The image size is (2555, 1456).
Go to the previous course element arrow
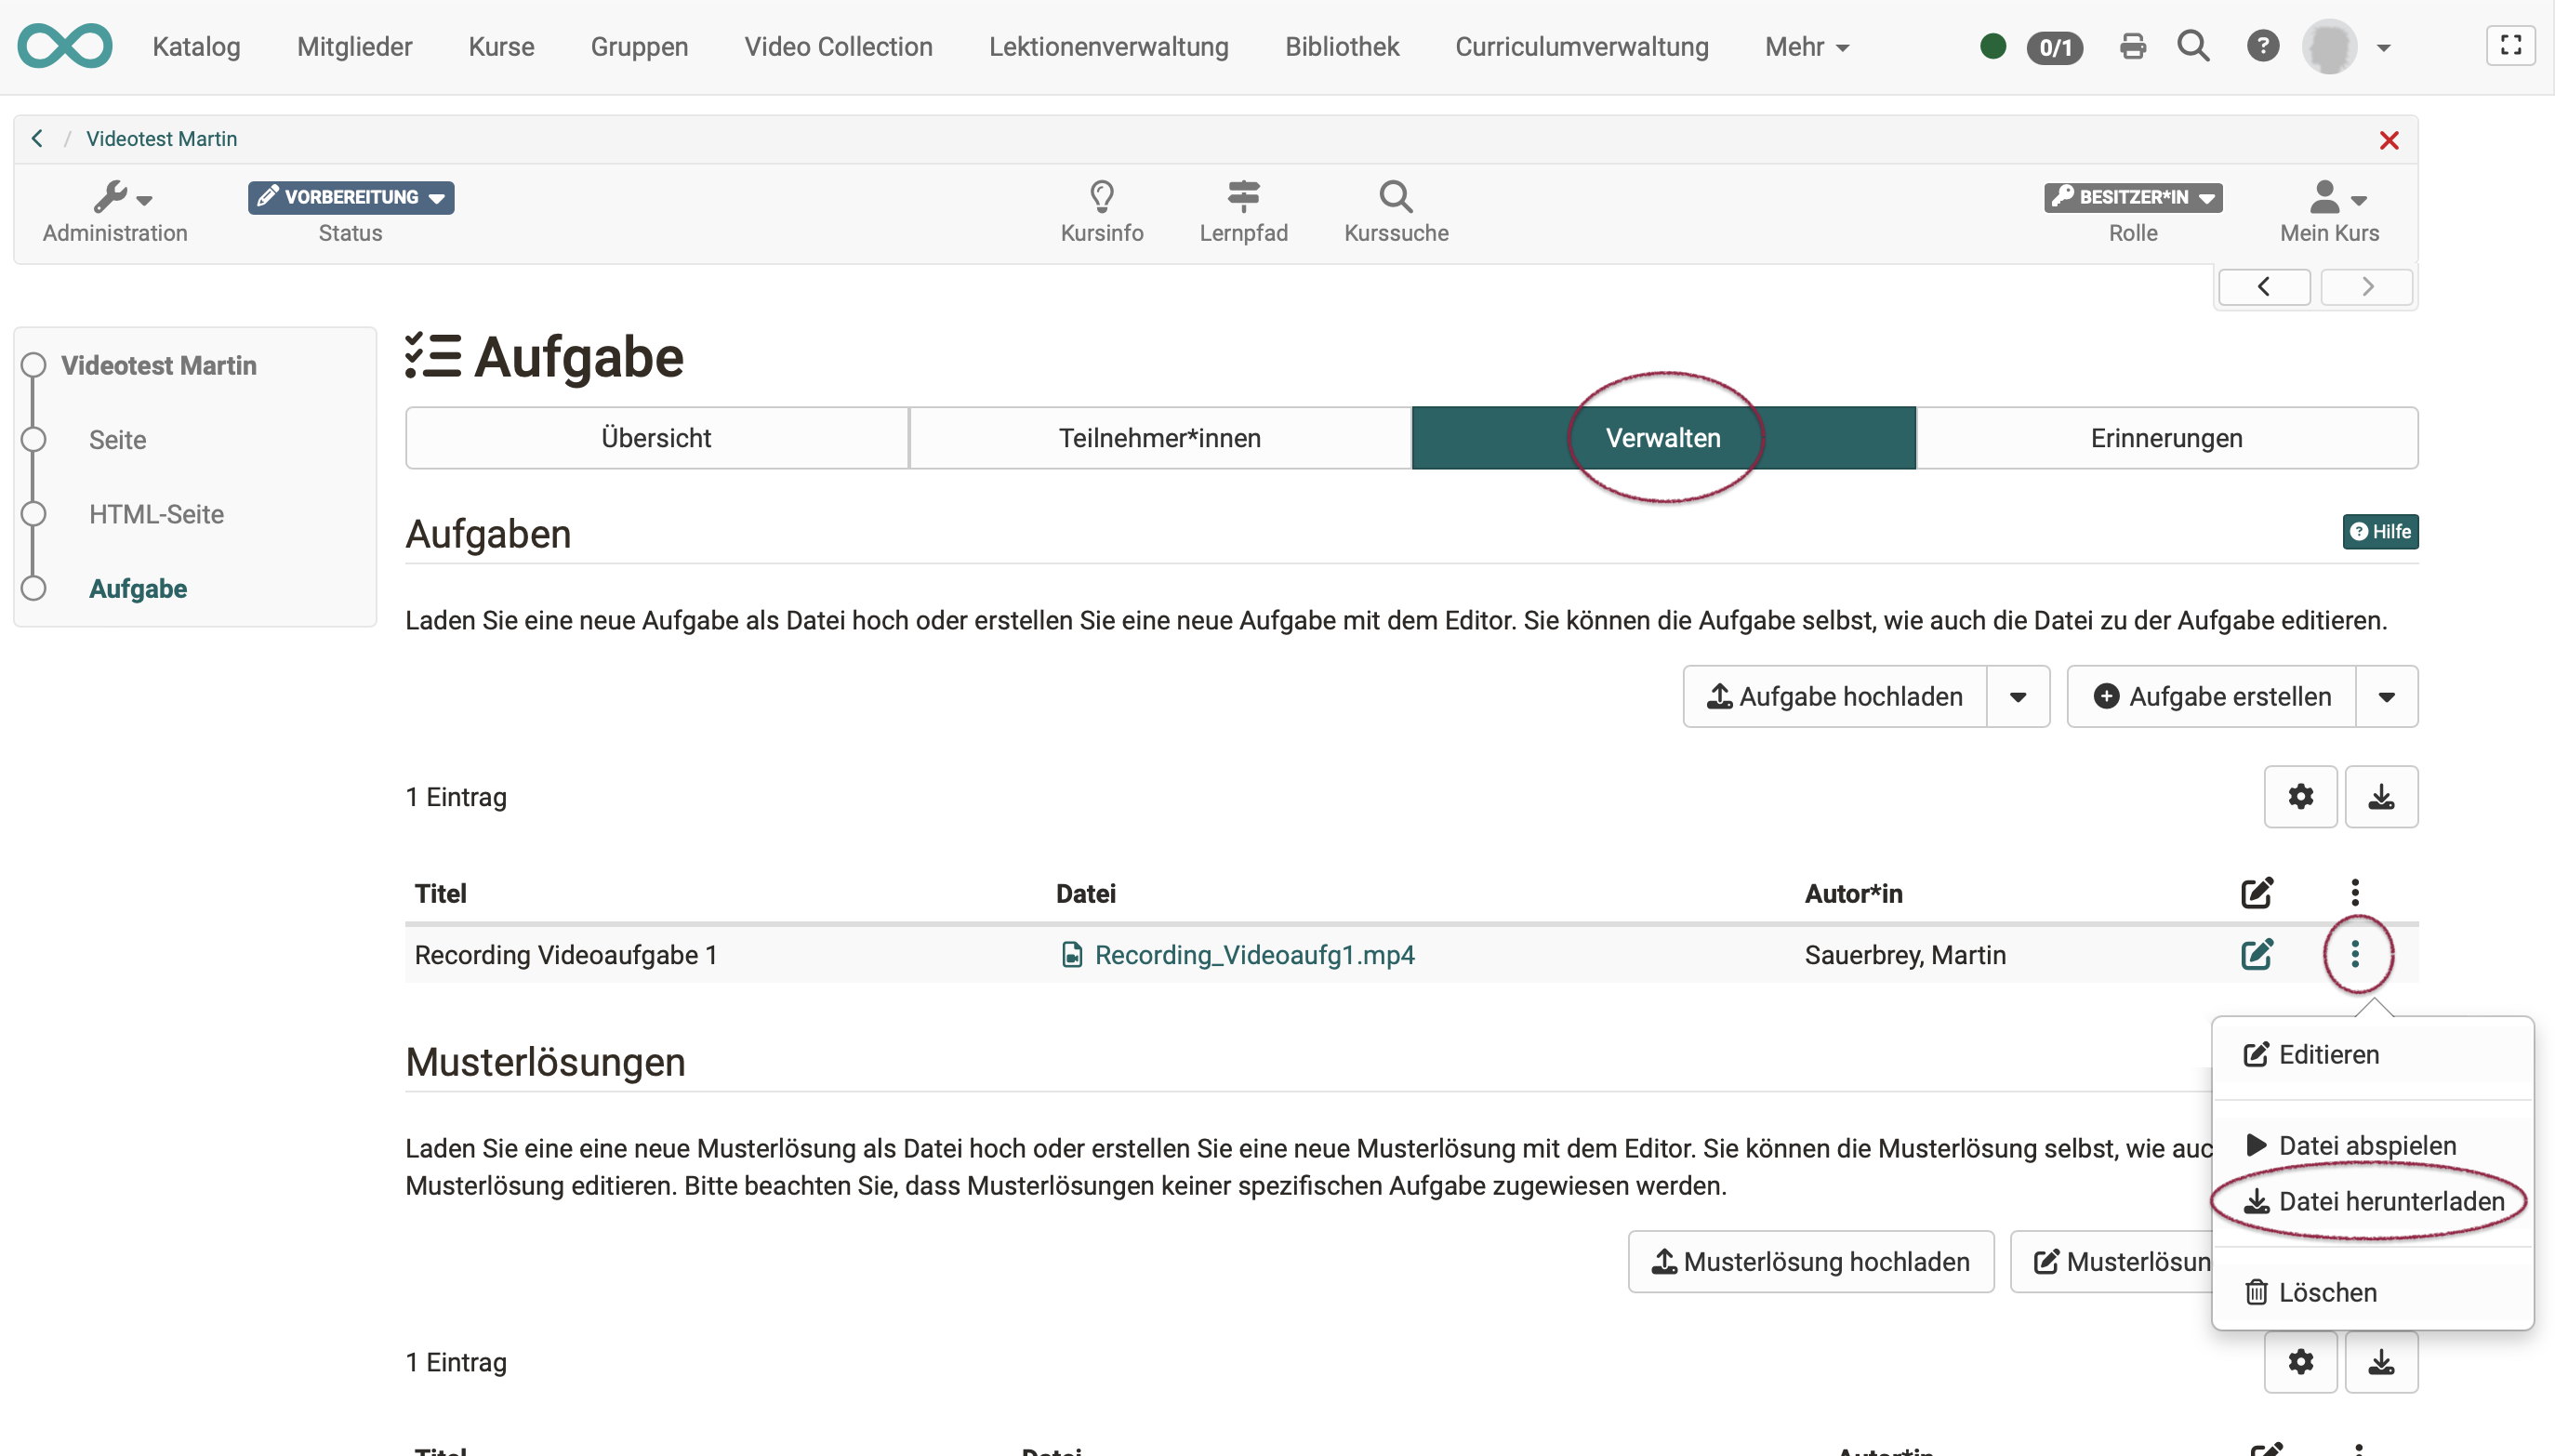tap(2263, 287)
